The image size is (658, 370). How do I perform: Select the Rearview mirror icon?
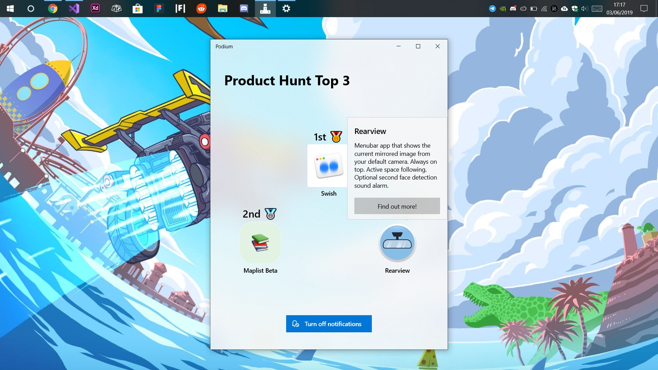tap(397, 243)
